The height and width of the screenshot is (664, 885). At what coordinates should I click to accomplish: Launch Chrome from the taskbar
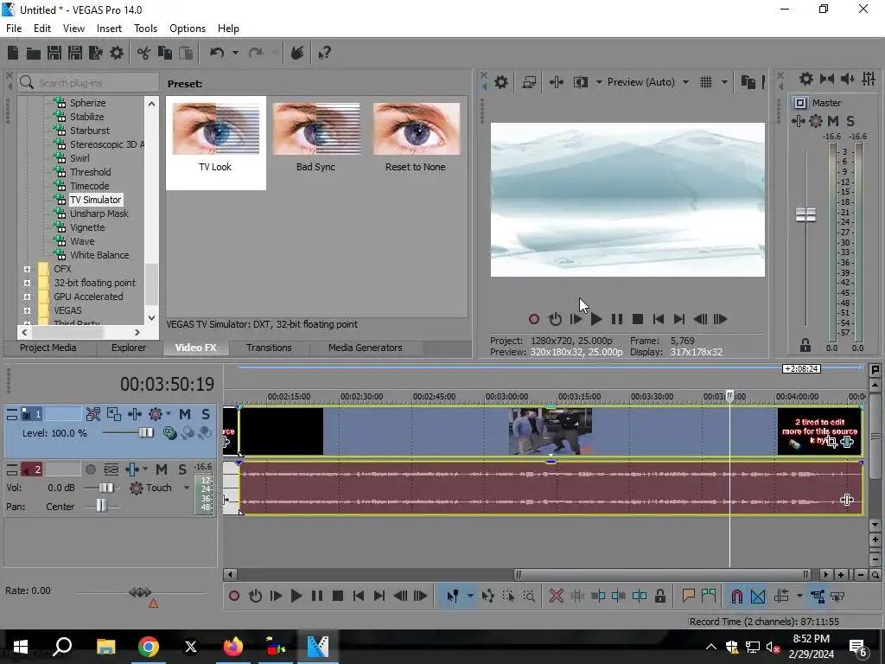coord(149,646)
